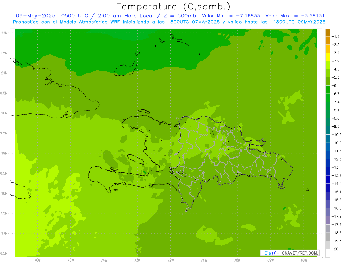
Task: Click the "Temperatura (C,somb.)" chart title
Action: 174,7
